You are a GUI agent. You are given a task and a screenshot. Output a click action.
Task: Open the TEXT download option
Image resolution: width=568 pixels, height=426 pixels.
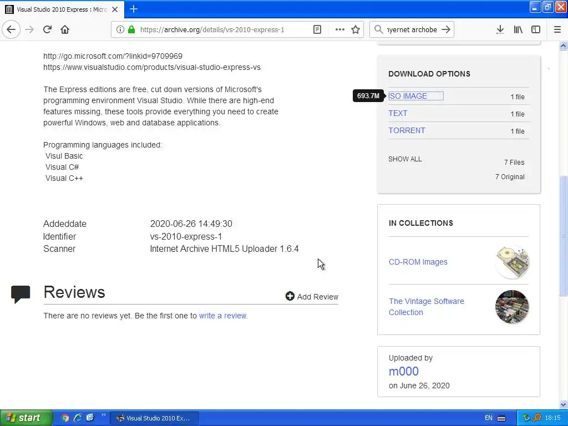[398, 113]
